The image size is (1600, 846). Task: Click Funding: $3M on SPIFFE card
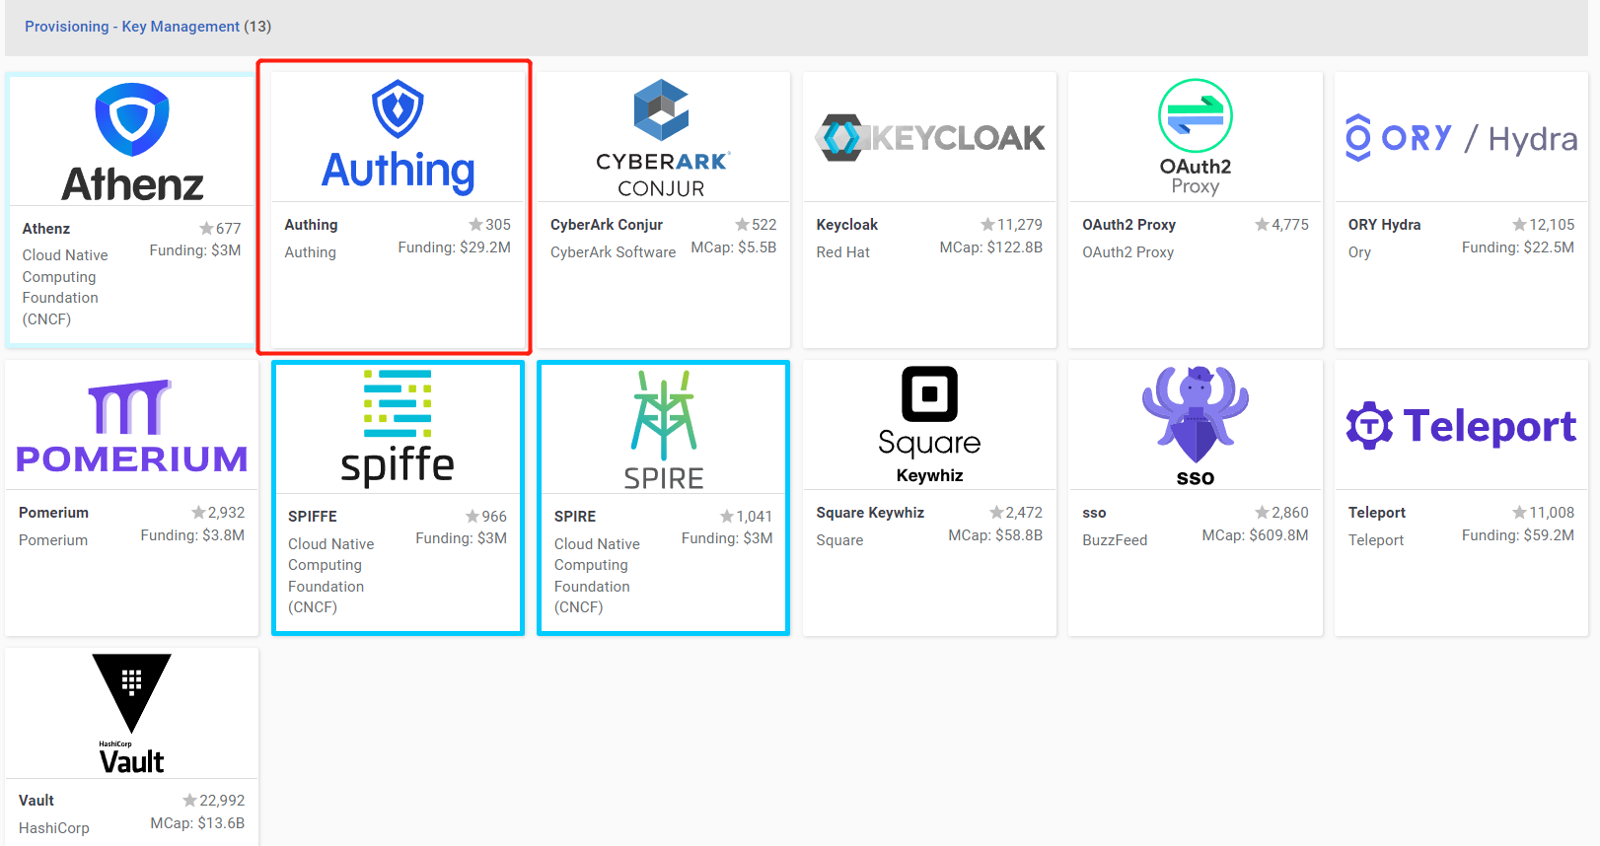point(462,538)
